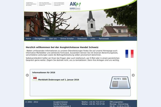Click the Schönmattstrasse 4 address text
This screenshot has width=161, height=107.
point(62,106)
